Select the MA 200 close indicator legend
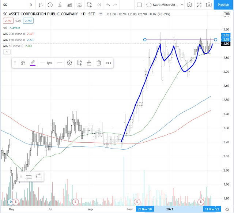Viewport: 234px width, 213px height. (x=18, y=34)
